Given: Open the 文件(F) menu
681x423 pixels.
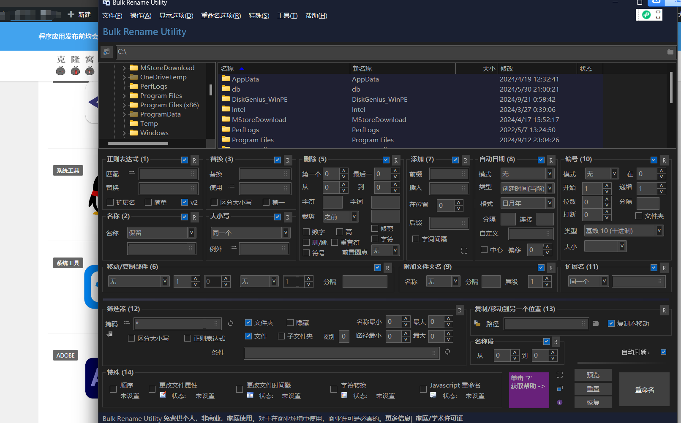Looking at the screenshot, I should pos(112,16).
